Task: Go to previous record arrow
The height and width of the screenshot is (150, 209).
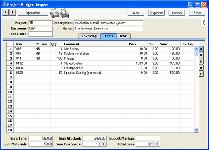Action: point(6,12)
